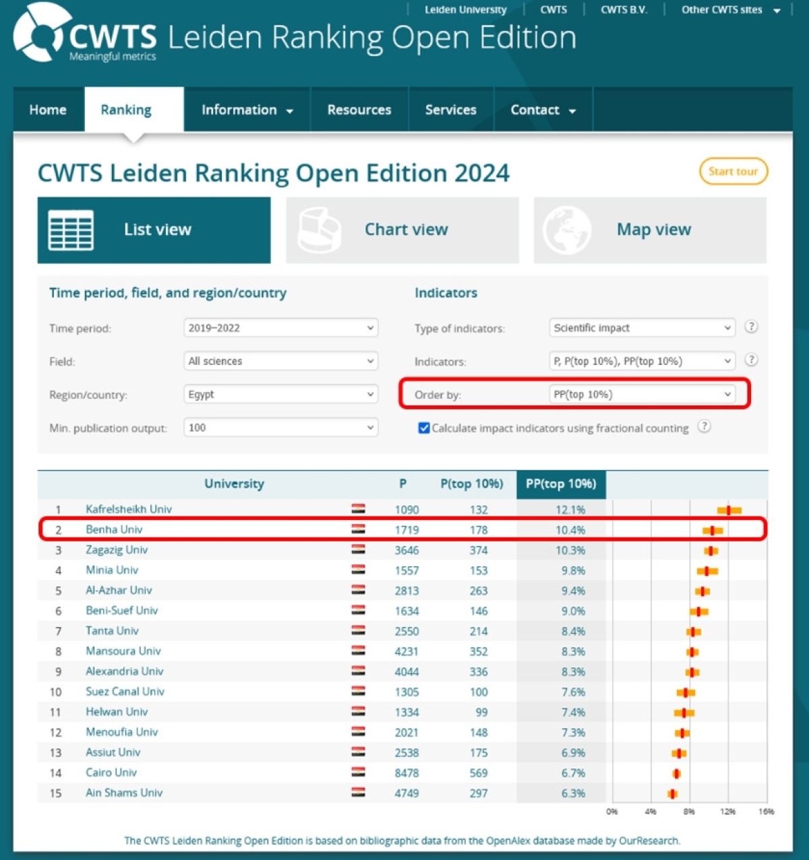
Task: Open the Time period dropdown
Action: (x=280, y=328)
